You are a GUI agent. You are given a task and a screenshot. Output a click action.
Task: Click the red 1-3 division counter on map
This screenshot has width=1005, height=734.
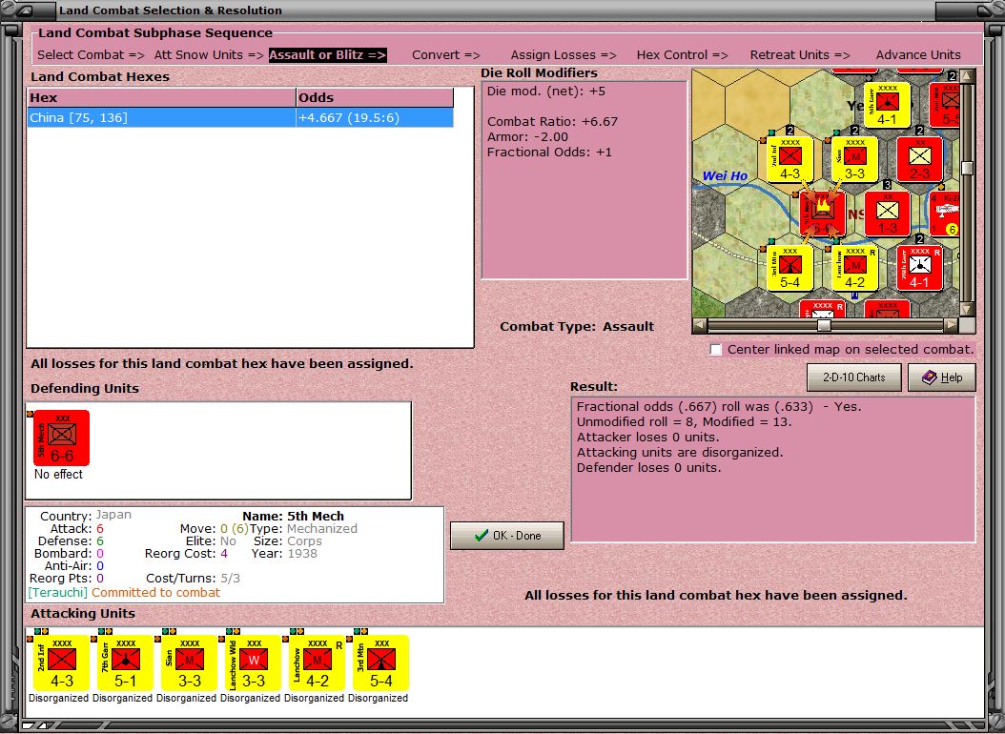(x=887, y=214)
